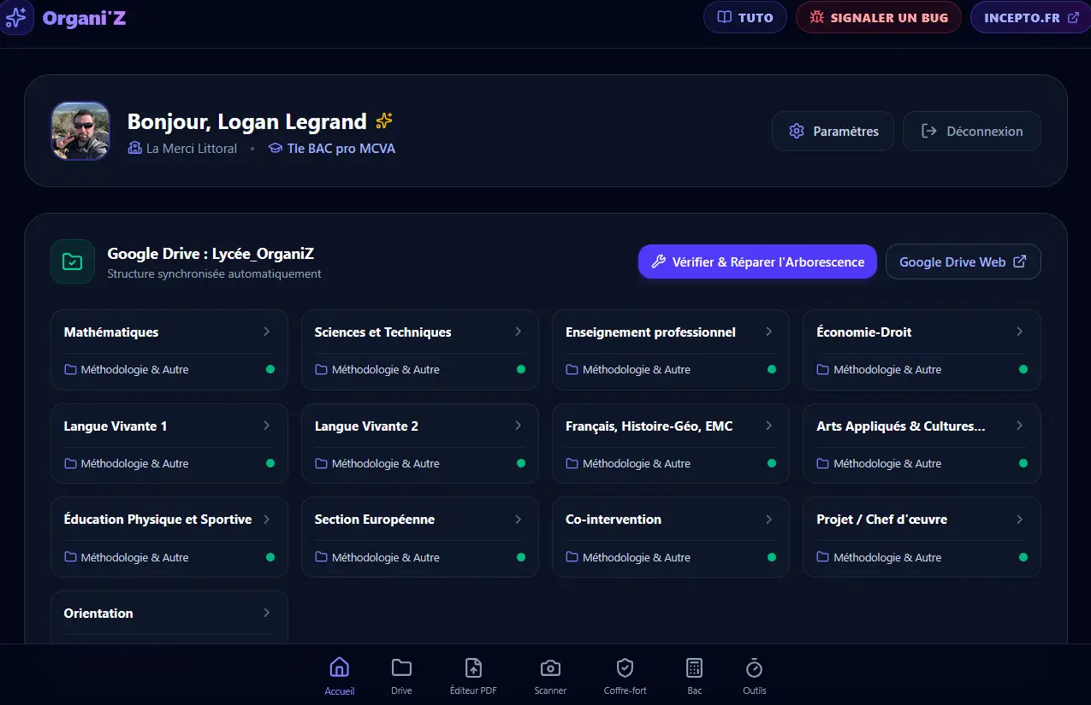Viewport: 1091px width, 705px height.
Task: Click the 'Google Drive : Lycée_OrganiZ' heading
Action: point(210,254)
